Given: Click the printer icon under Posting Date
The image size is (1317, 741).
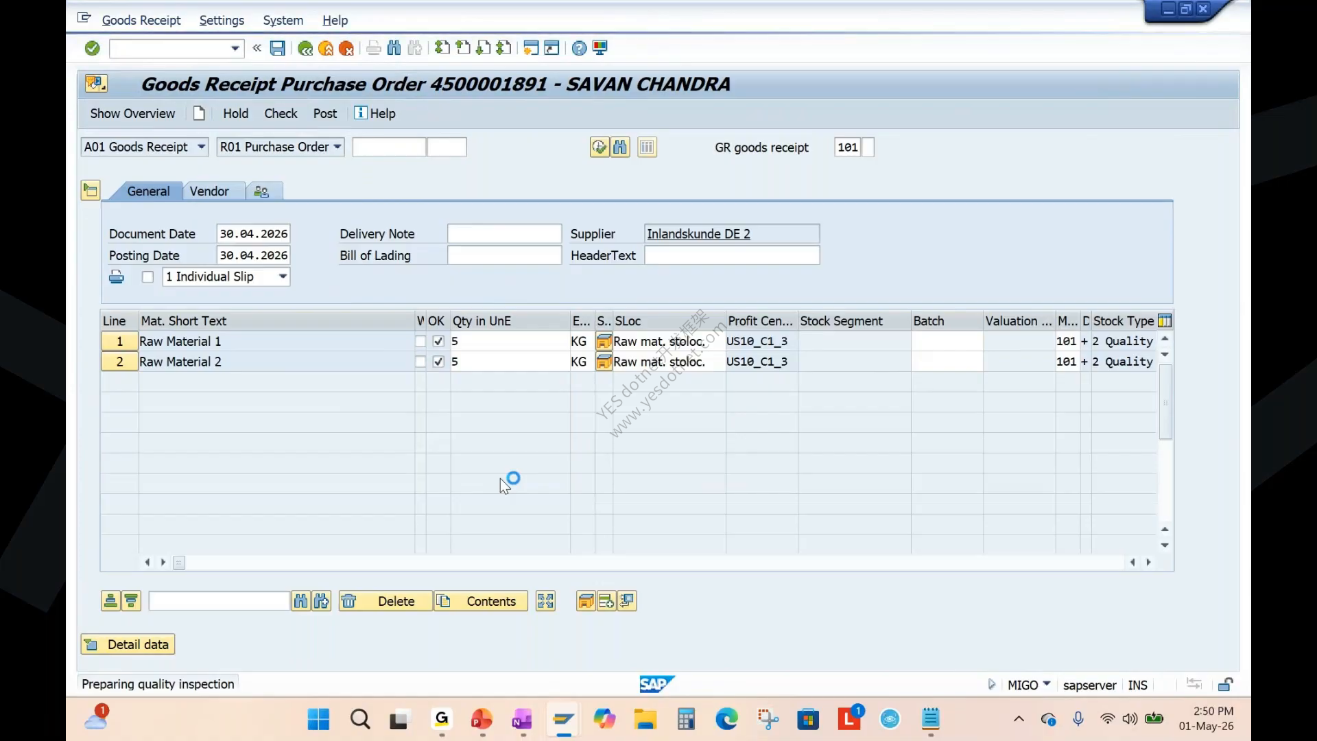Looking at the screenshot, I should pyautogui.click(x=117, y=277).
